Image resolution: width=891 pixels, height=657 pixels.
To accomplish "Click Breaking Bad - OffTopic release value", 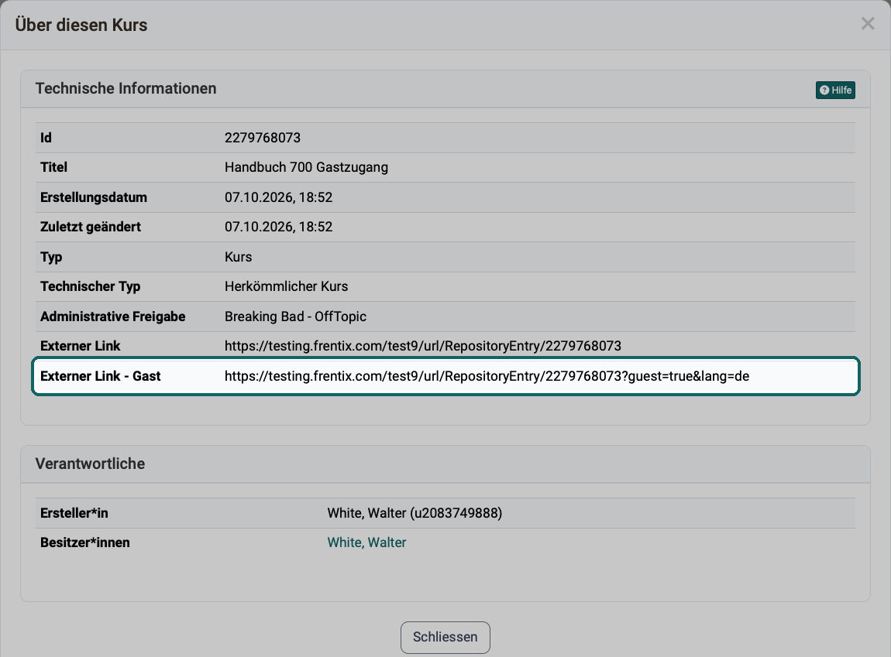I will coord(295,317).
